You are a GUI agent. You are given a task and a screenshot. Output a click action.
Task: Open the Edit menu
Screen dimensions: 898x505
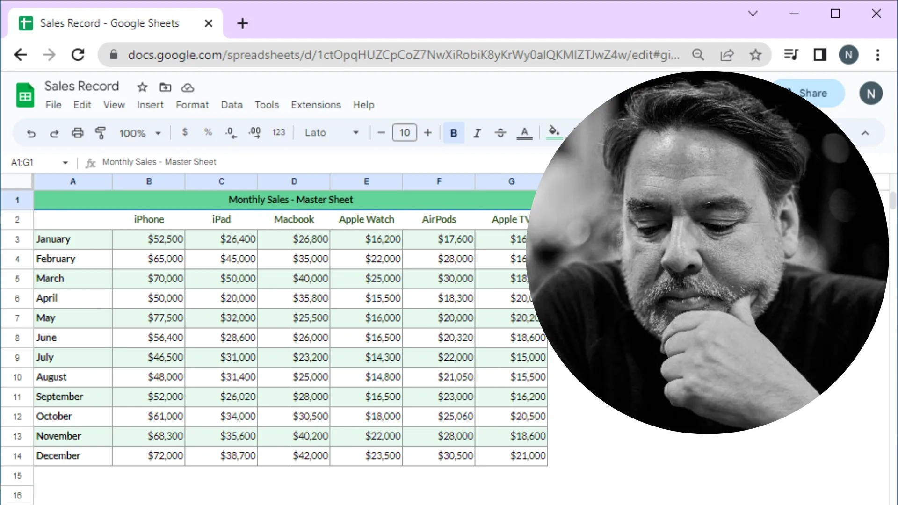(x=82, y=105)
